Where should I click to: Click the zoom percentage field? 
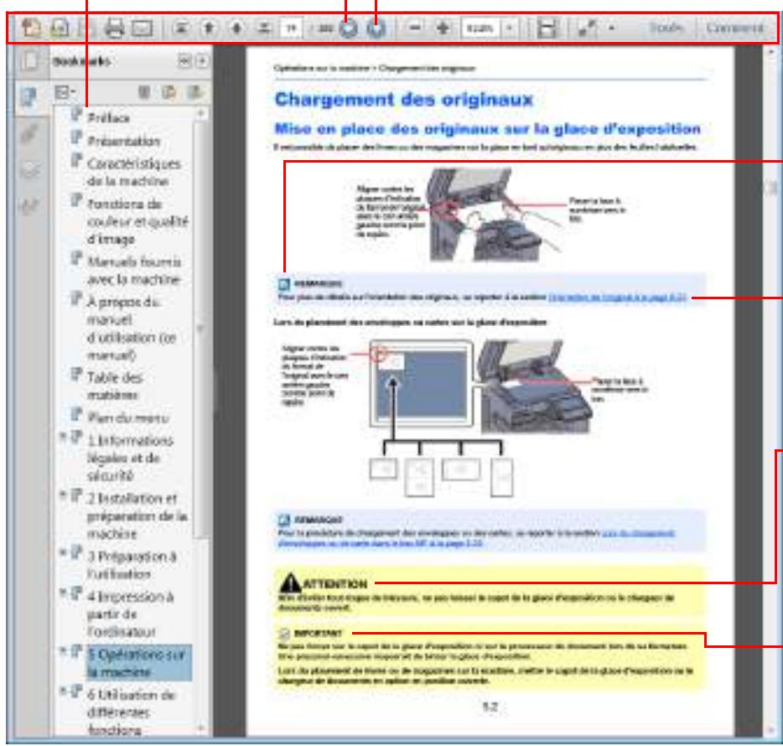coord(480,28)
